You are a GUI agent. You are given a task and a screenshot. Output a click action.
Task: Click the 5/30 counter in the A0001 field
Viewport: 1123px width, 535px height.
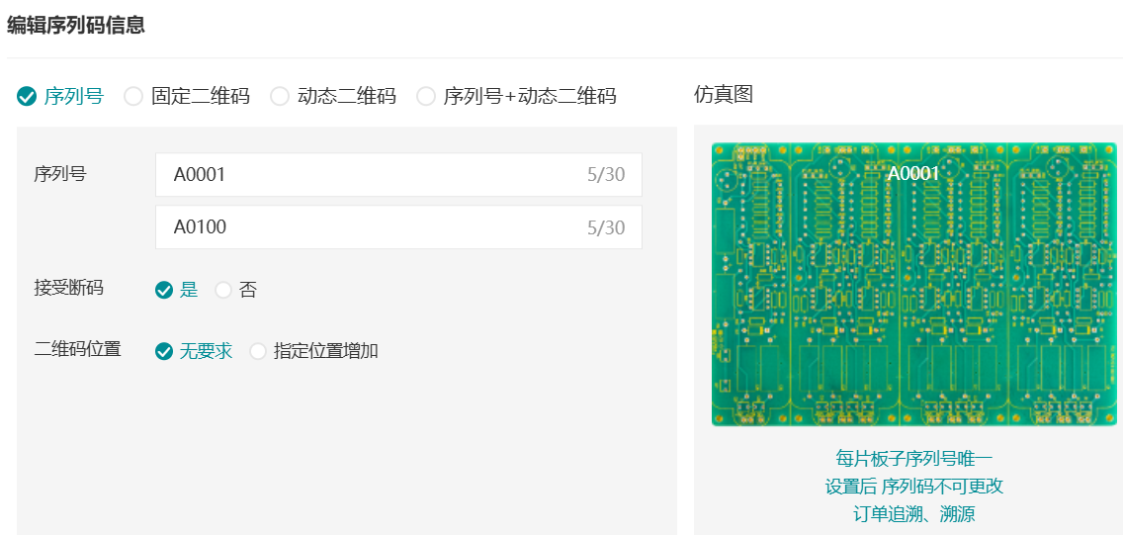pyautogui.click(x=605, y=175)
